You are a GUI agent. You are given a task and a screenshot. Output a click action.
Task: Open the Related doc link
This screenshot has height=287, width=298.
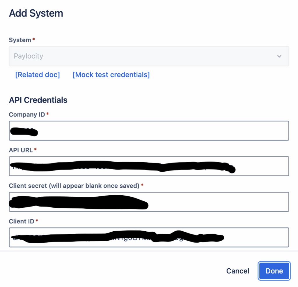pos(37,75)
